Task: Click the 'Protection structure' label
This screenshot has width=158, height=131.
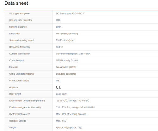Action: (19, 81)
